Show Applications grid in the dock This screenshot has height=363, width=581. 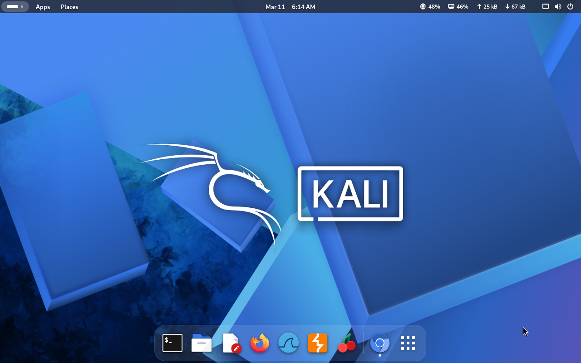tap(408, 343)
